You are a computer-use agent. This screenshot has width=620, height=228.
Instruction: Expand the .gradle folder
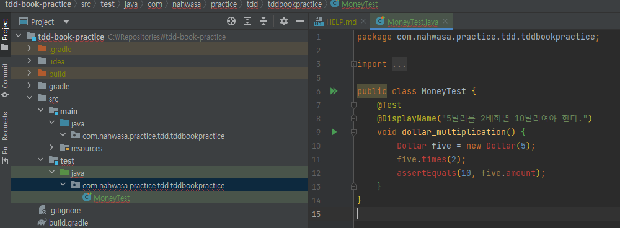pyautogui.click(x=29, y=49)
